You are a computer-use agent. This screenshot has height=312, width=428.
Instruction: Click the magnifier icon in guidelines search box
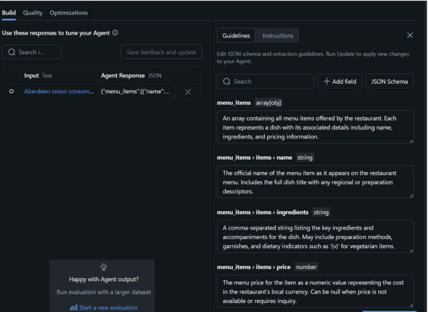click(x=227, y=81)
